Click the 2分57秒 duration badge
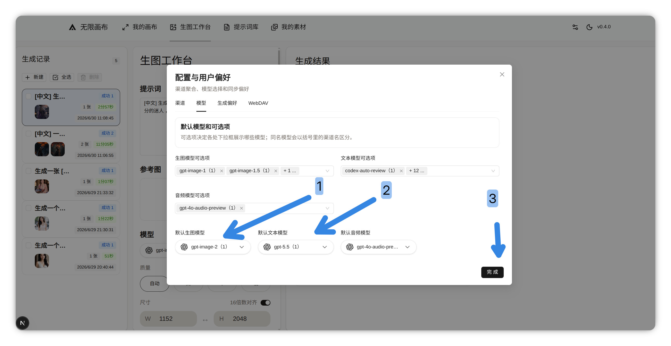 click(105, 107)
